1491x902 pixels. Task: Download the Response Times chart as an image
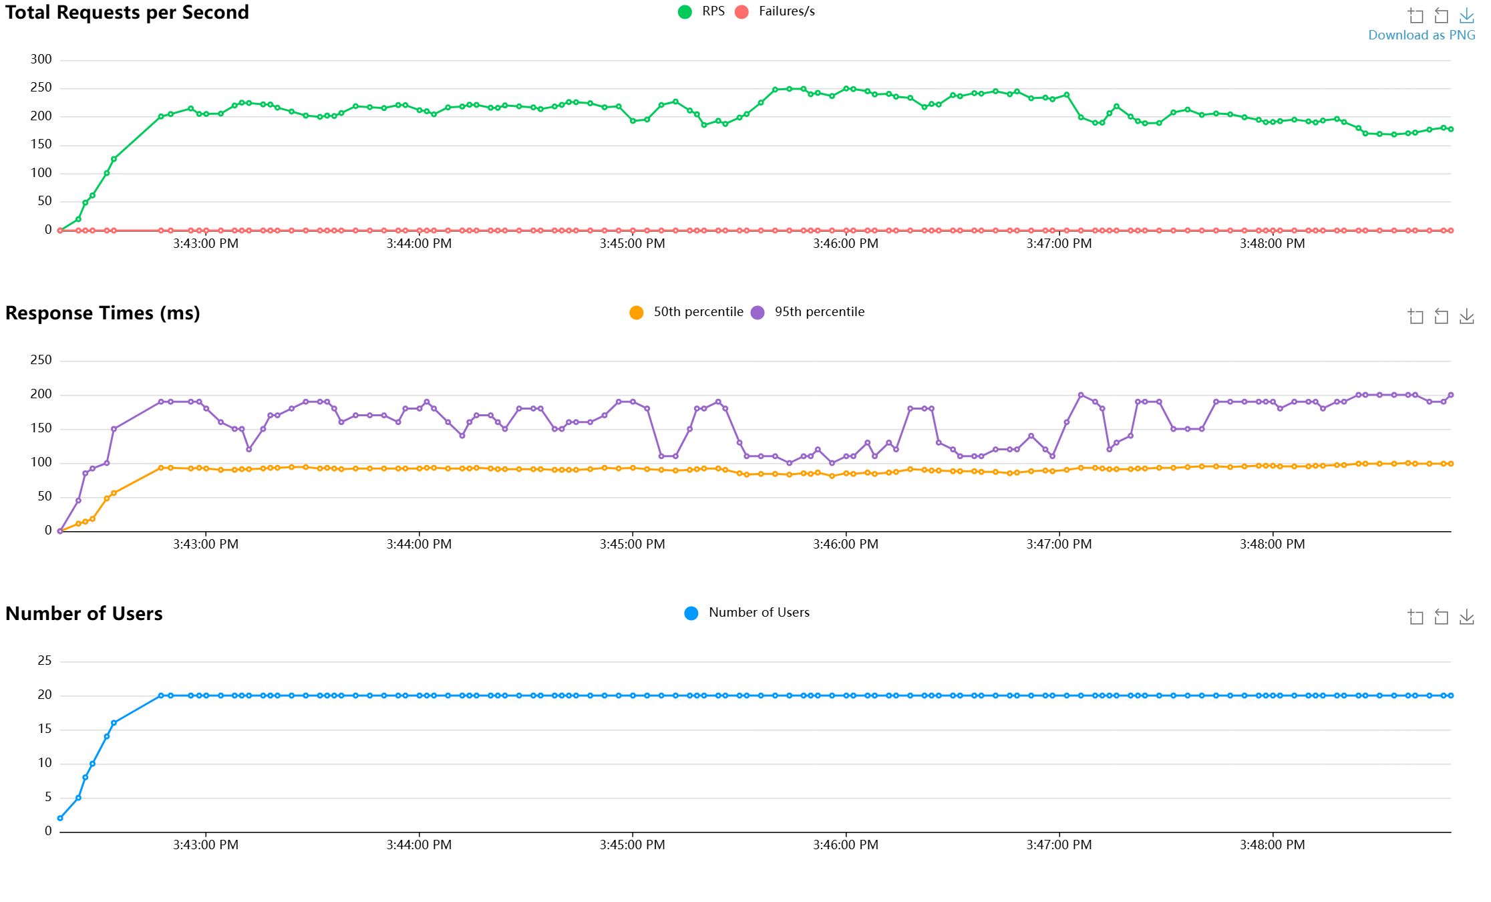1466,316
